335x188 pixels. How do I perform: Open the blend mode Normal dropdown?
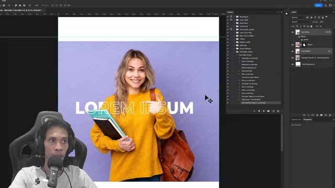click(x=301, y=22)
